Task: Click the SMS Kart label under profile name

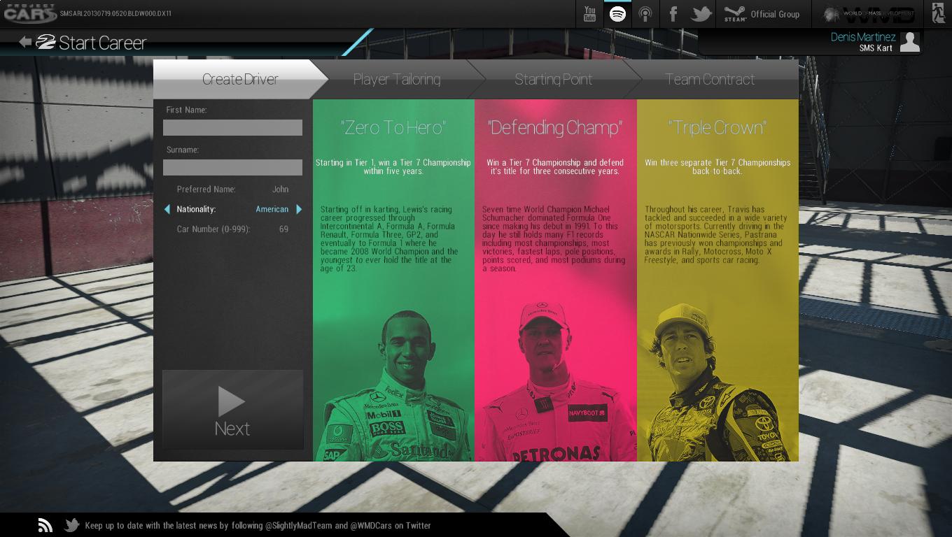Action: 876,48
